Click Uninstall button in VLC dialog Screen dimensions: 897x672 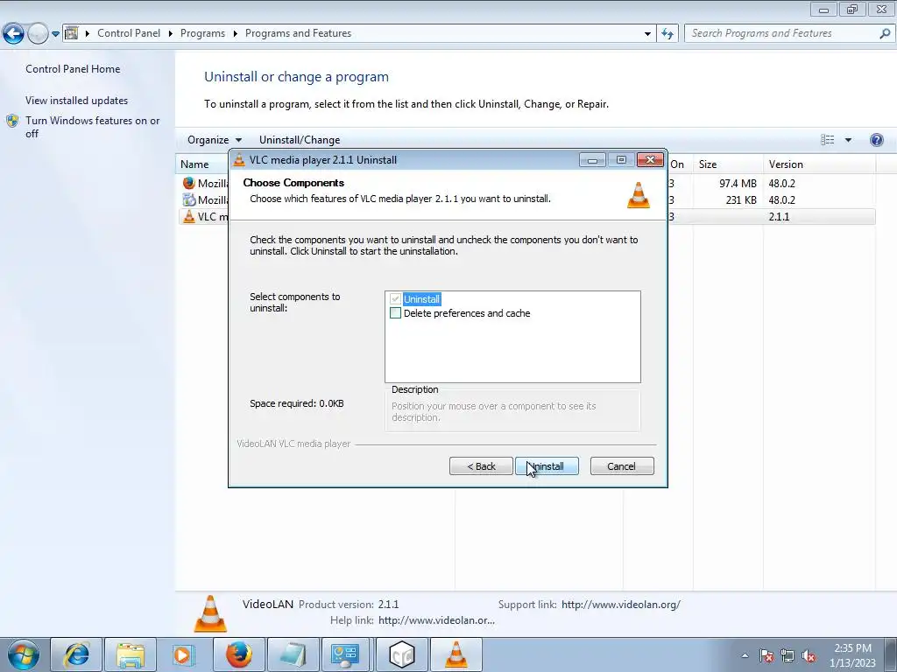coord(547,466)
